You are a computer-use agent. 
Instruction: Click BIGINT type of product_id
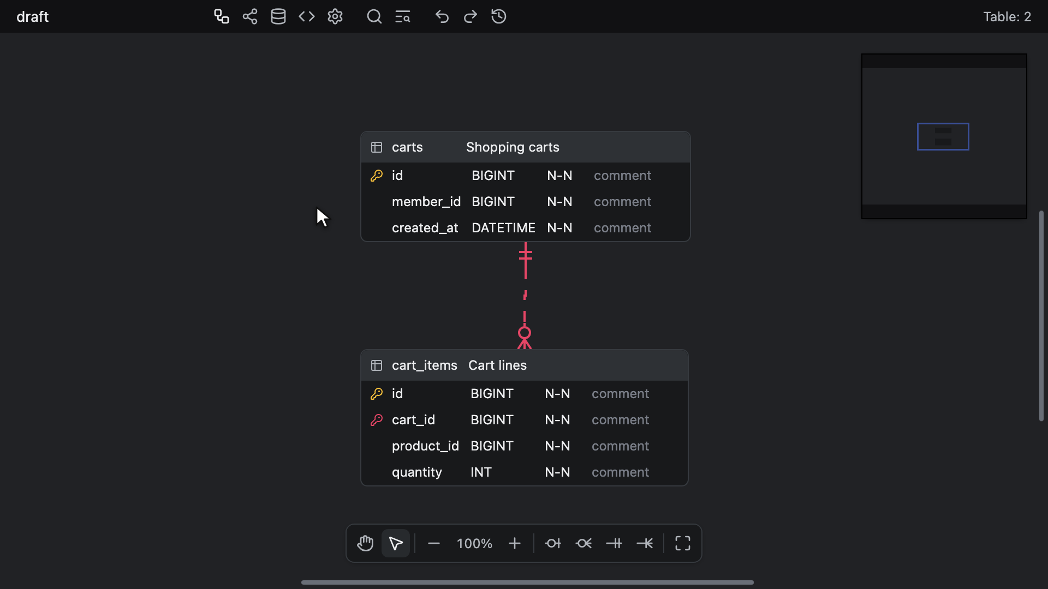[492, 446]
